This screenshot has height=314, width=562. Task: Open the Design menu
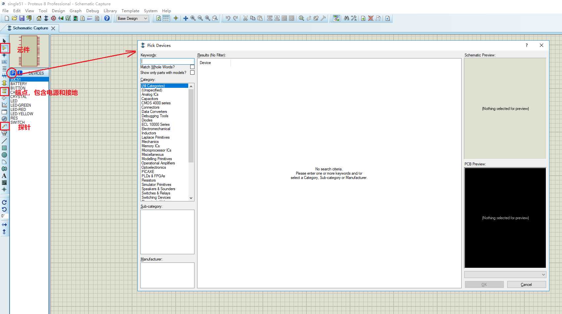point(58,11)
